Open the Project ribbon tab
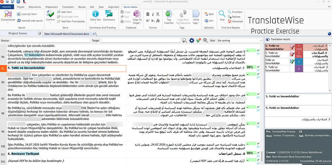The image size is (332, 165). pos(21,7)
